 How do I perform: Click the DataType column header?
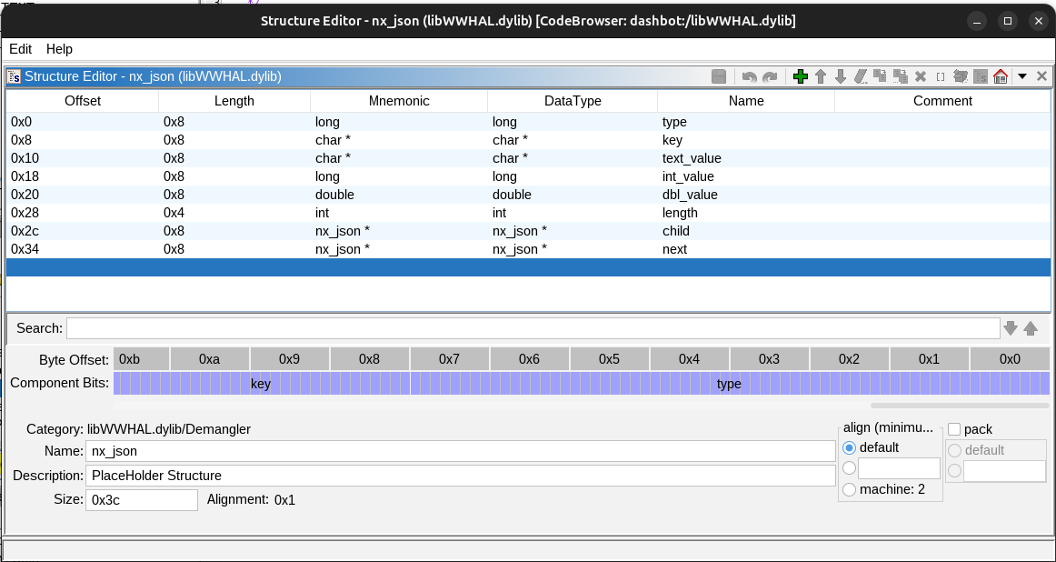(573, 101)
